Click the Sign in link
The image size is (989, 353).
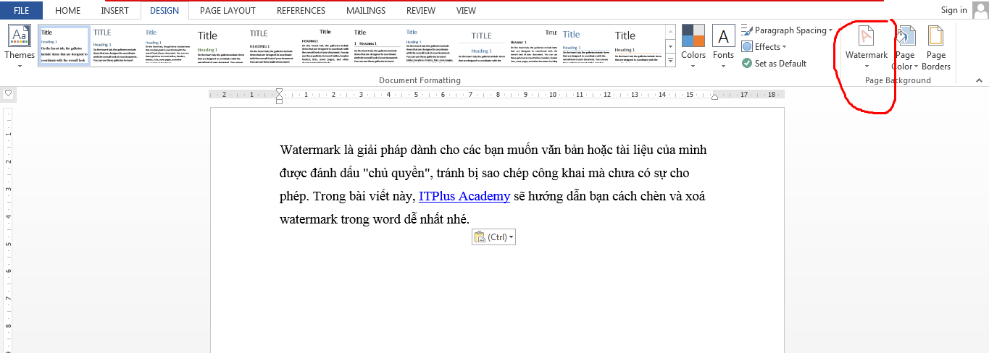(953, 10)
